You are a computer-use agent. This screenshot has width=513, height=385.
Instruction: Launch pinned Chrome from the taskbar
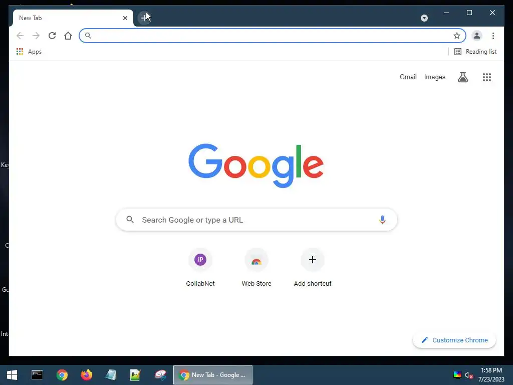[62, 375]
